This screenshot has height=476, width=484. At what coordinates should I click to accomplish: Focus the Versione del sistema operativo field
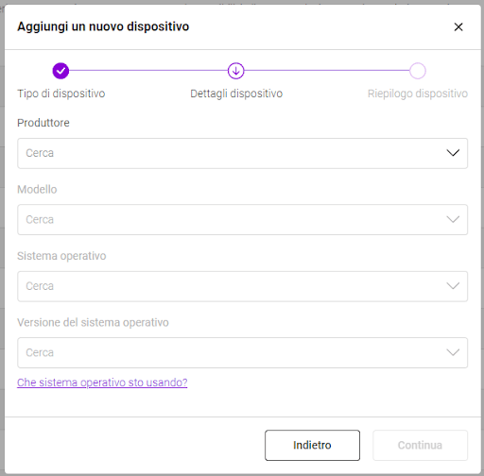(x=242, y=352)
